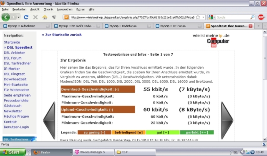Open Wireless Manager 5 from the taskbar
Image resolution: width=267 pixels, height=156 pixels.
pyautogui.click(x=93, y=152)
